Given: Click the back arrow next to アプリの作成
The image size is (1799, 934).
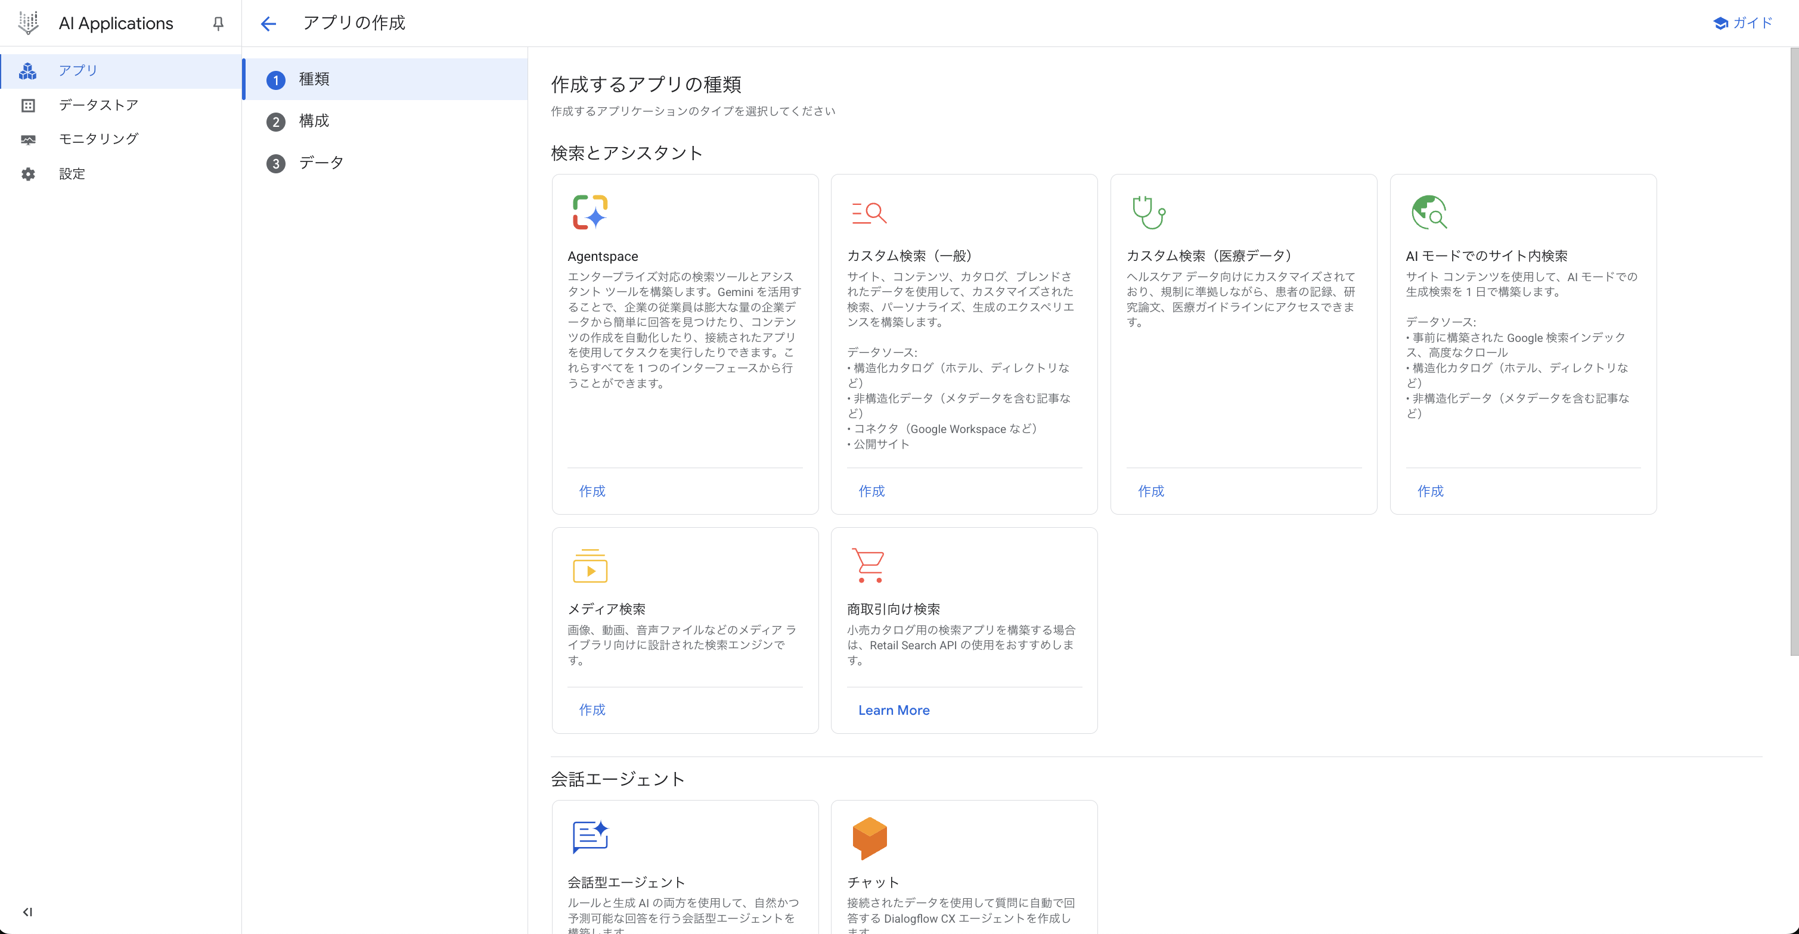Looking at the screenshot, I should 268,24.
